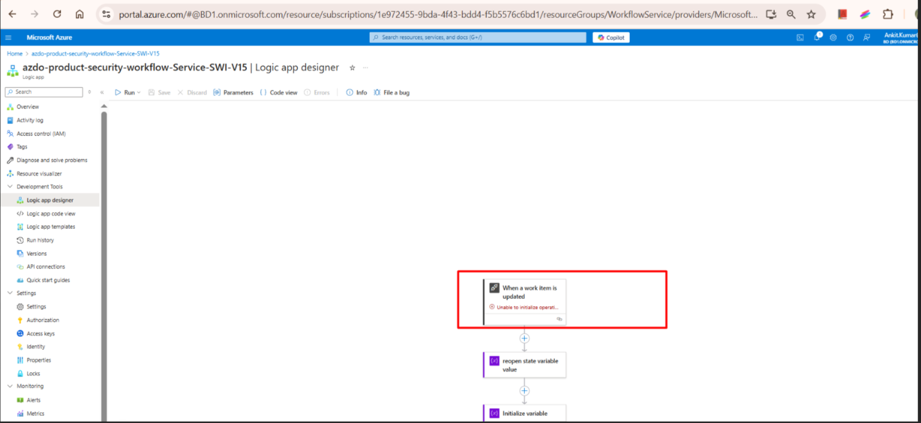Click the install app icon in address bar

(x=771, y=14)
